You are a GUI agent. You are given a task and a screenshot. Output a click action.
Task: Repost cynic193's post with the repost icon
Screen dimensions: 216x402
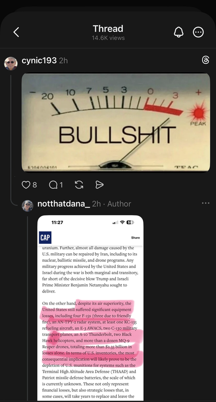[79, 184]
